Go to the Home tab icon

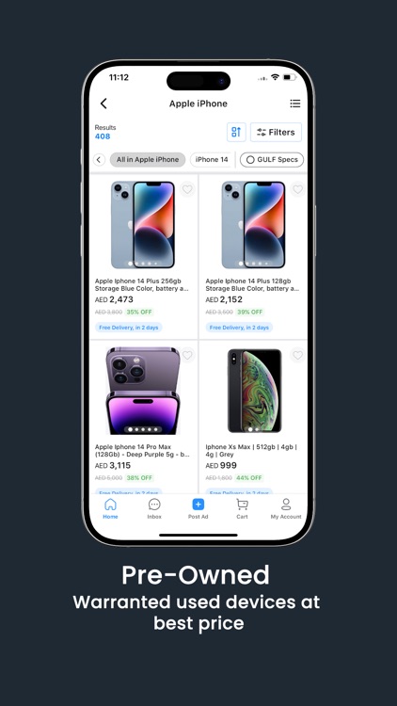(110, 505)
